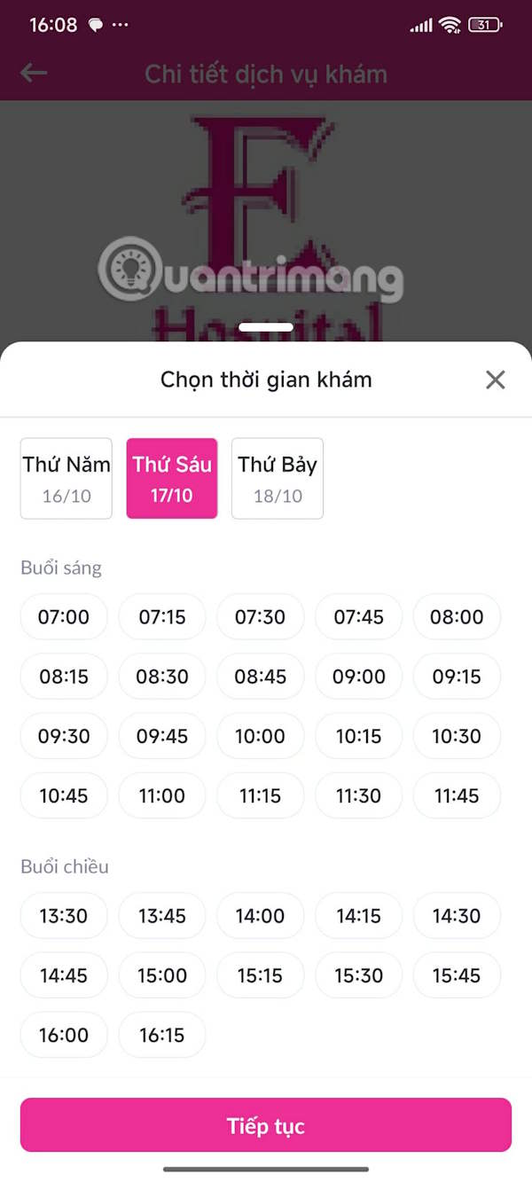Select the Thứ Bảy 18/10 date tab
532x1182 pixels.
[x=278, y=478]
